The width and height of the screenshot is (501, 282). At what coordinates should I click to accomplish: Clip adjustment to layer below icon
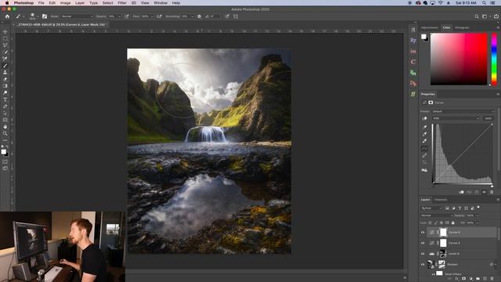[x=461, y=192]
